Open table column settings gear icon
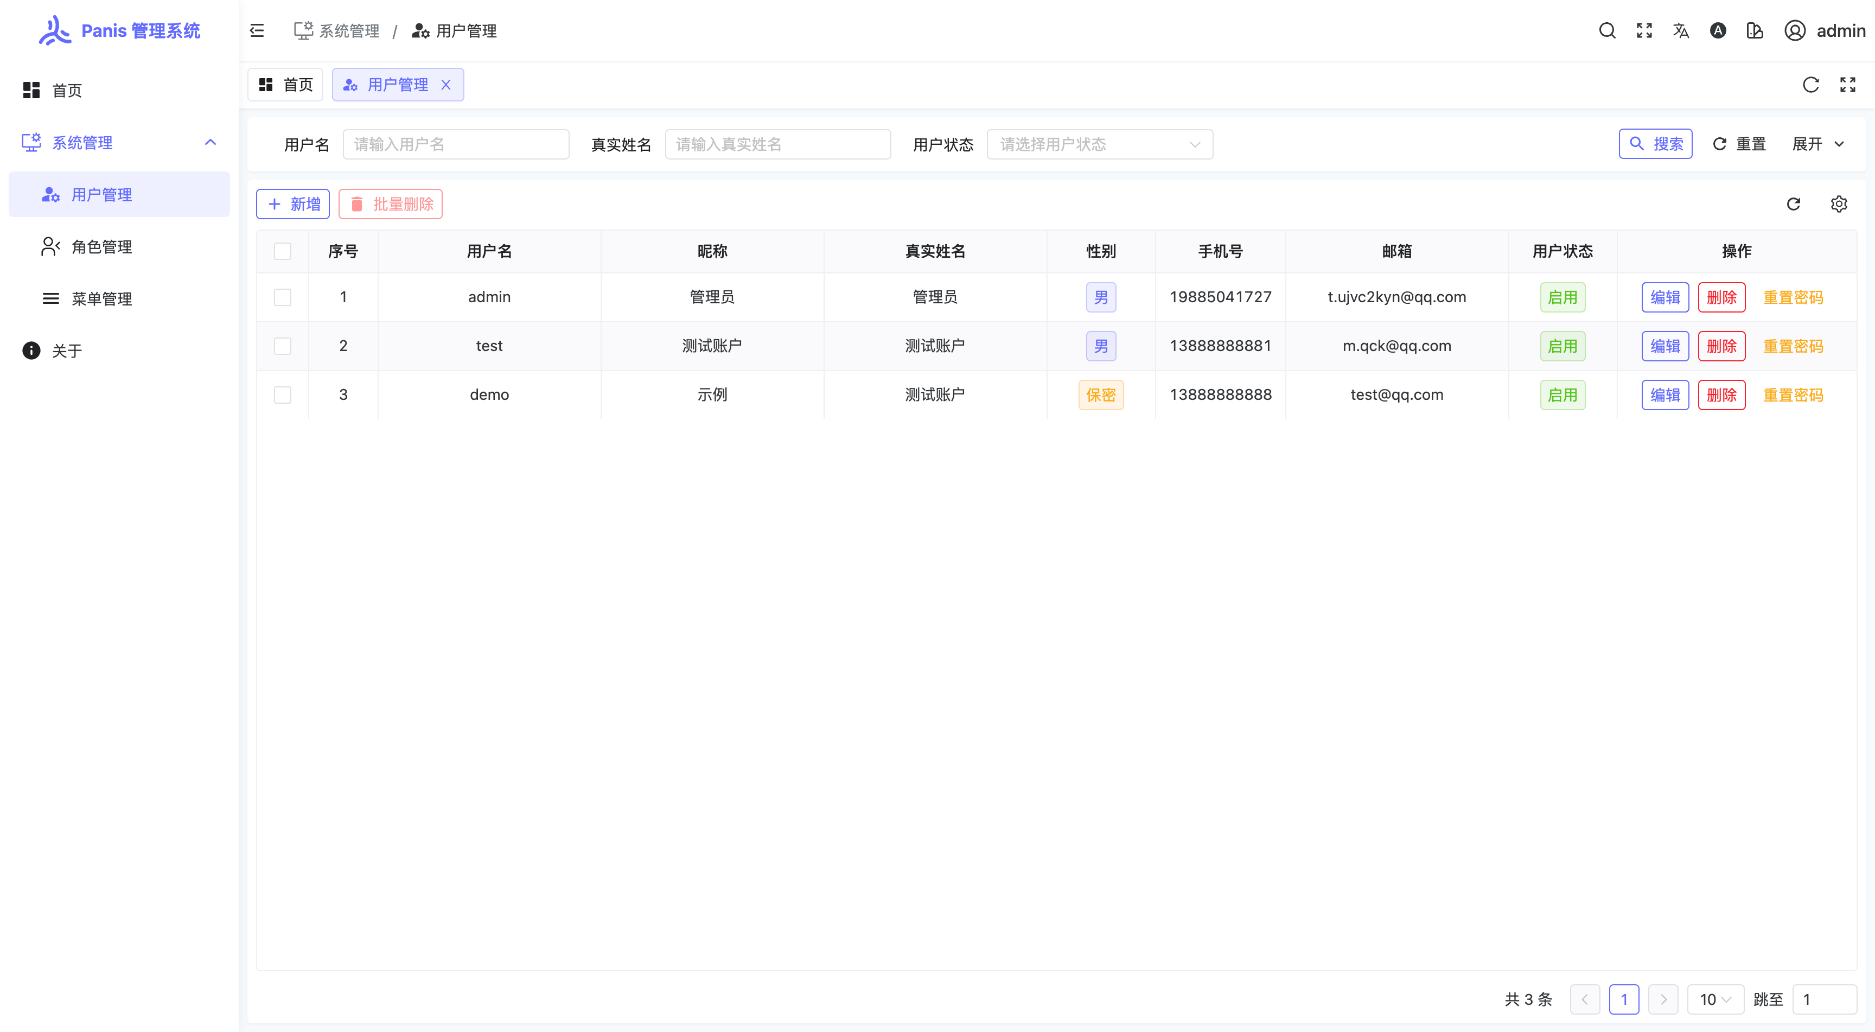 coord(1839,204)
